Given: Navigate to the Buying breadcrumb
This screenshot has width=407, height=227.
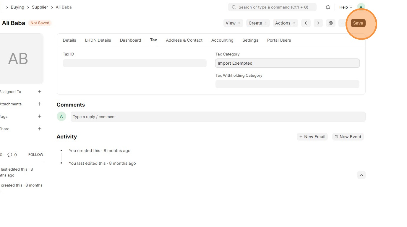Looking at the screenshot, I should coord(17,7).
